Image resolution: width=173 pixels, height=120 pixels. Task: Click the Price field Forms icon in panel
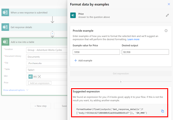pos(73,15)
